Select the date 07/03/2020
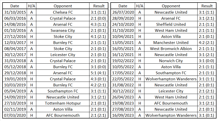The width and height of the screenshot is (219, 121). pos(15,115)
